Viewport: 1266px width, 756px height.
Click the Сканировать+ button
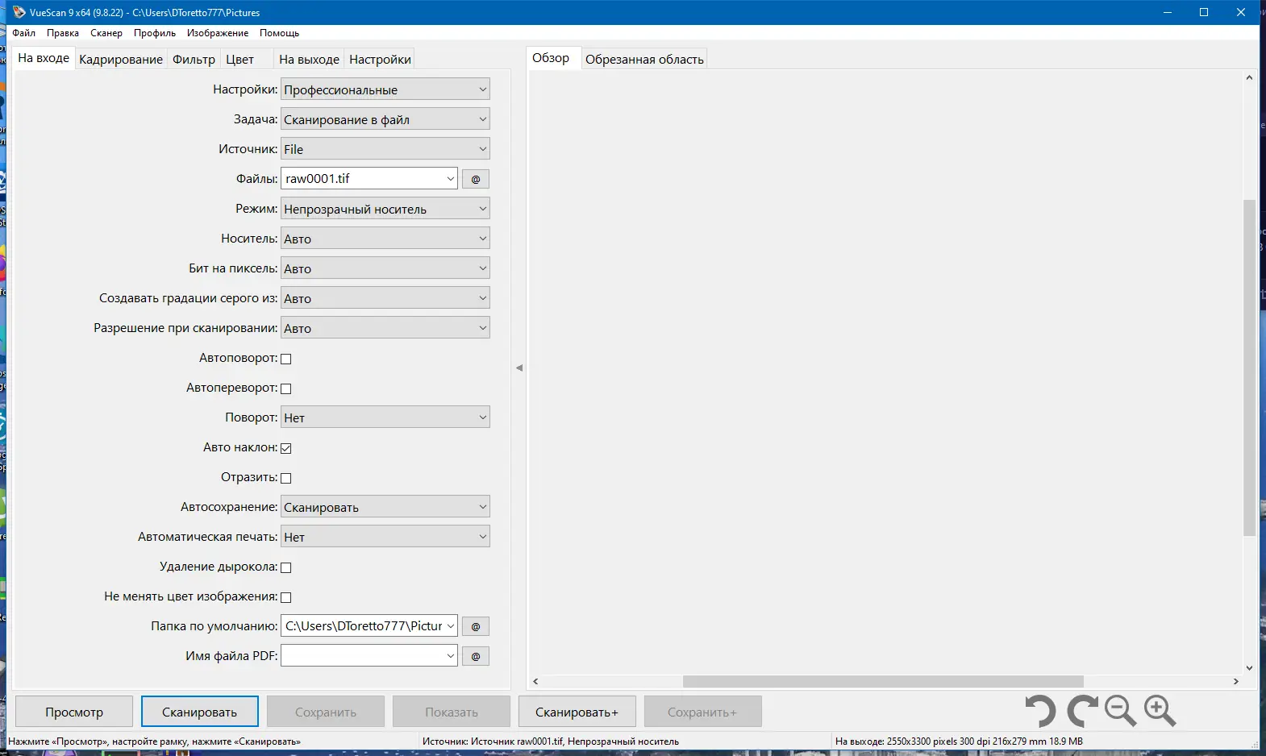(577, 712)
